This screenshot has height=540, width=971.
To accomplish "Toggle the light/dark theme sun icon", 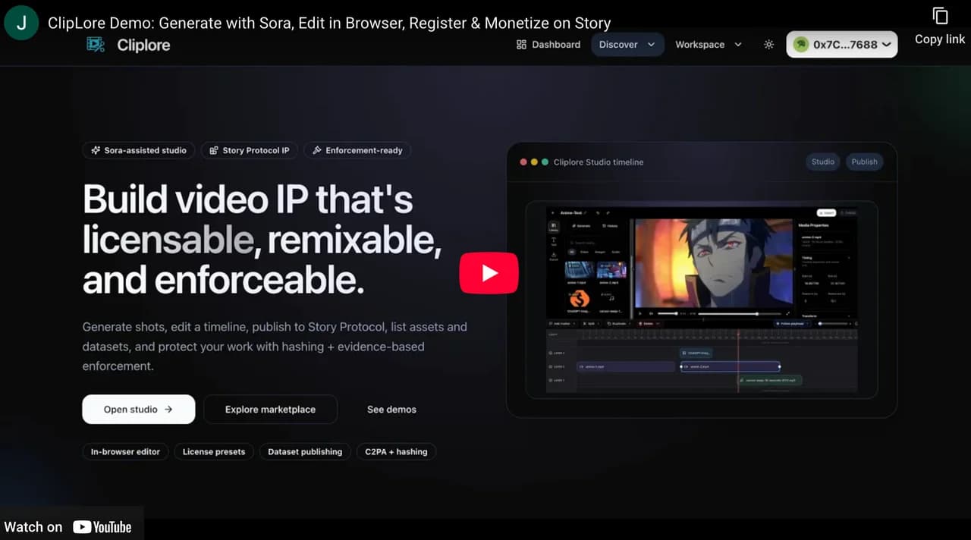I will click(768, 45).
